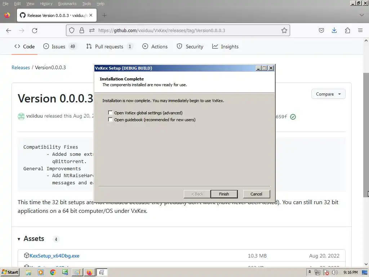
Task: Open the Firefox downloads panel
Action: (334, 30)
